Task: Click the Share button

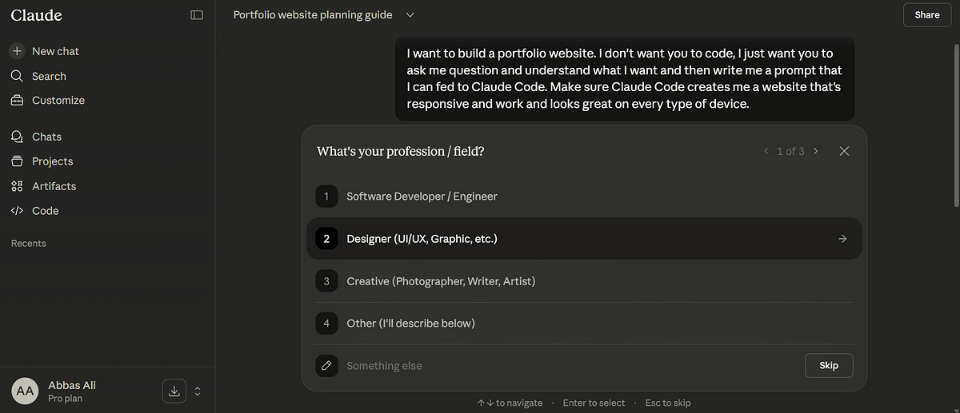Action: pyautogui.click(x=927, y=15)
